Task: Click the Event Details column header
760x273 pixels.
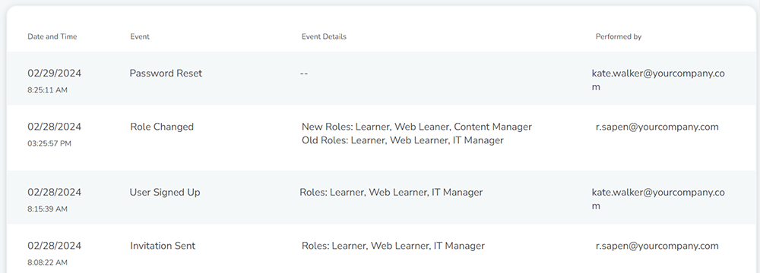Action: click(x=324, y=36)
